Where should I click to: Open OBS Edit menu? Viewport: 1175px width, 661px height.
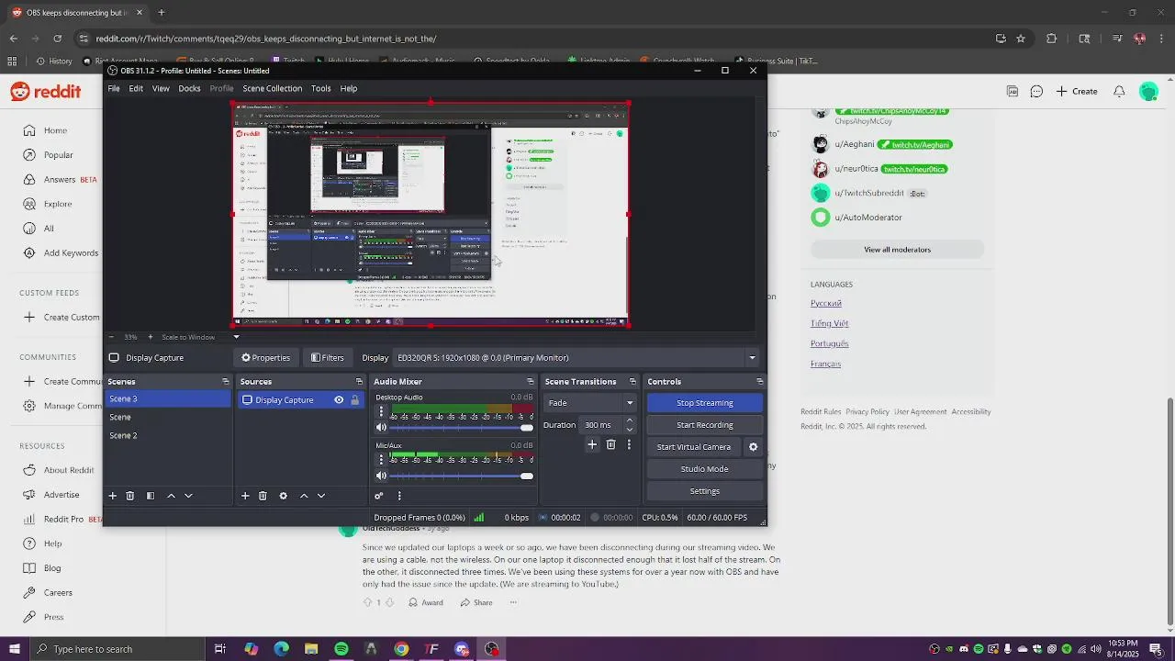tap(136, 88)
